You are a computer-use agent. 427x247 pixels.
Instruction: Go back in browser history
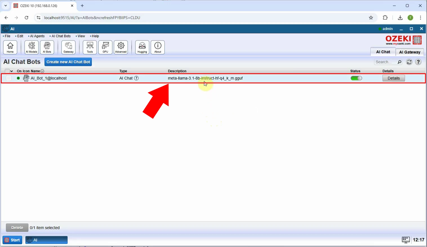pos(6,18)
